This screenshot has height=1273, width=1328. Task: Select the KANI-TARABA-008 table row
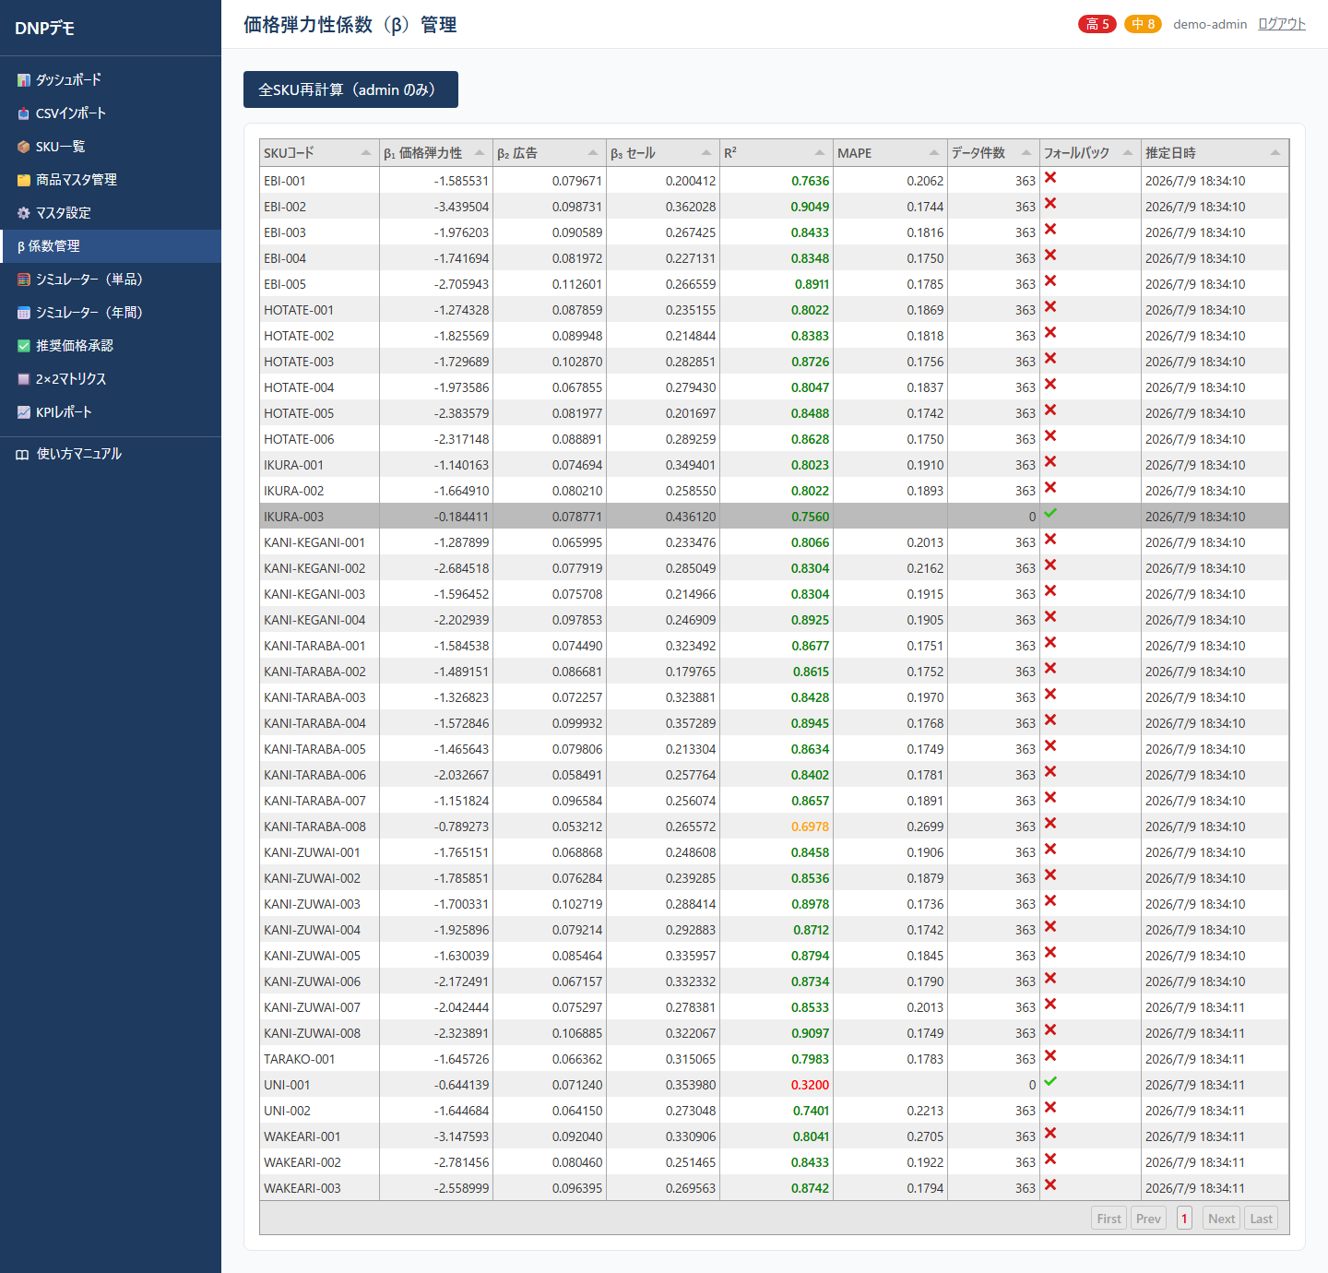coord(775,827)
